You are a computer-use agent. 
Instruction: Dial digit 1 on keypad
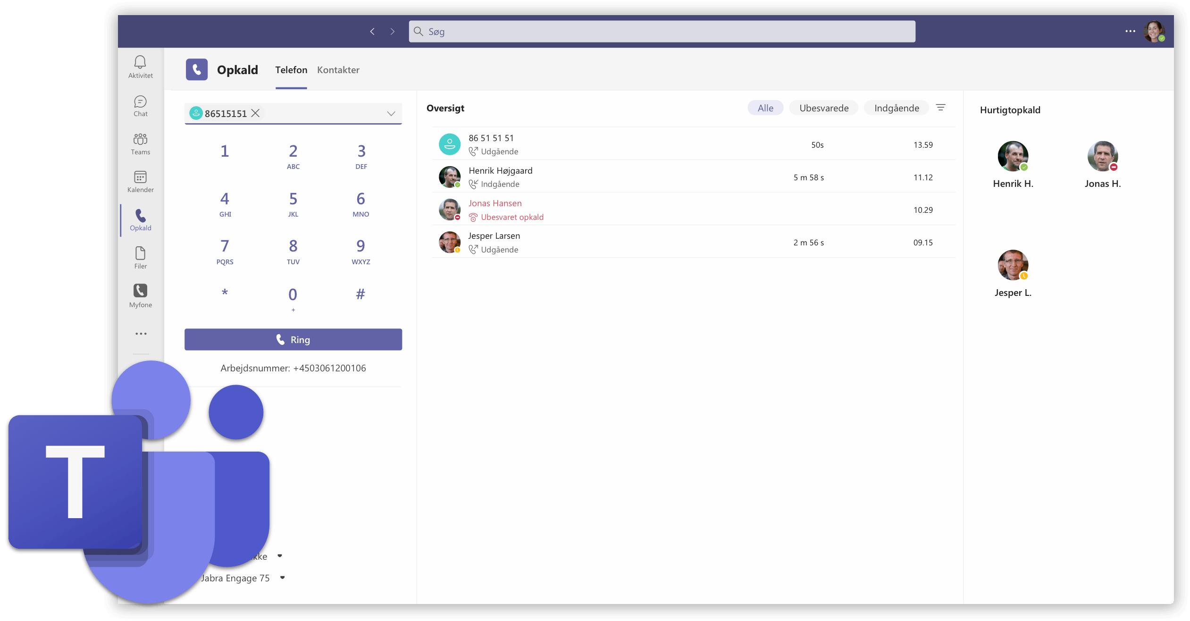coord(225,151)
